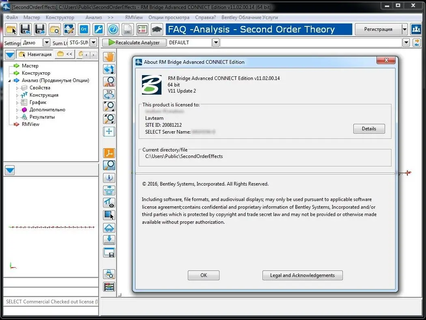
Task: Click the blue square selection icon
Action: (x=109, y=215)
